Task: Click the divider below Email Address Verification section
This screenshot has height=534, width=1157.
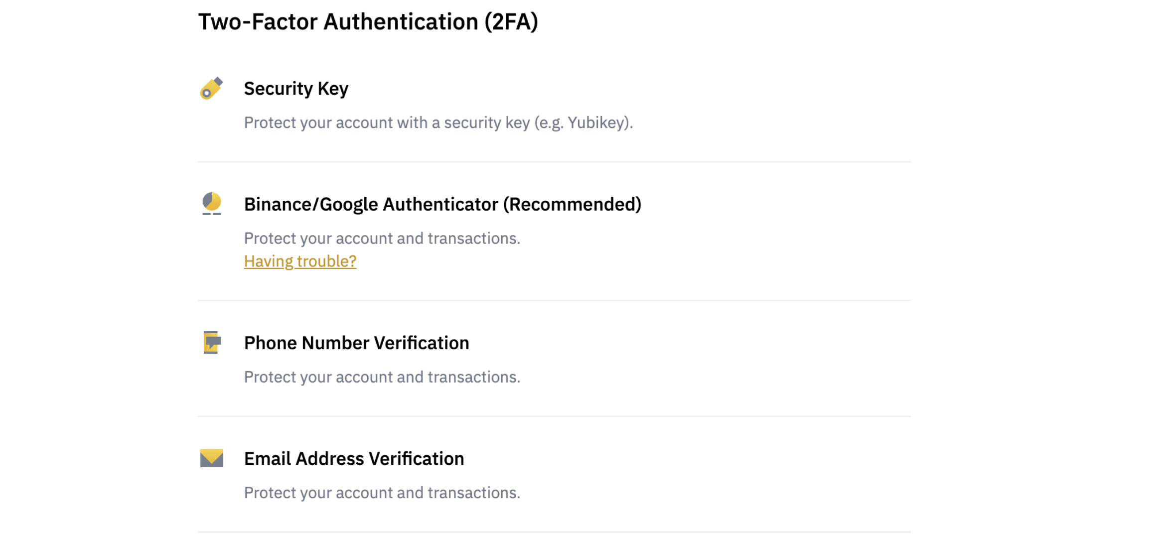Action: 554,532
